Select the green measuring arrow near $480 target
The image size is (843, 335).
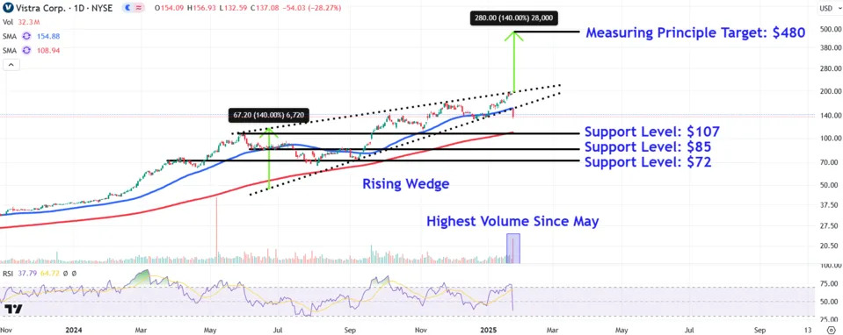(x=514, y=61)
